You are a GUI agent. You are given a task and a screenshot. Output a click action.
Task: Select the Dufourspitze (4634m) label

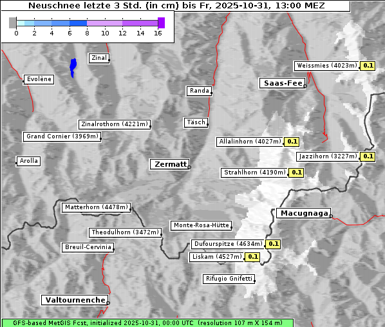click(x=228, y=244)
